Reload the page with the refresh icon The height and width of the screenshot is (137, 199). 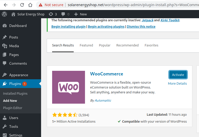click(22, 5)
